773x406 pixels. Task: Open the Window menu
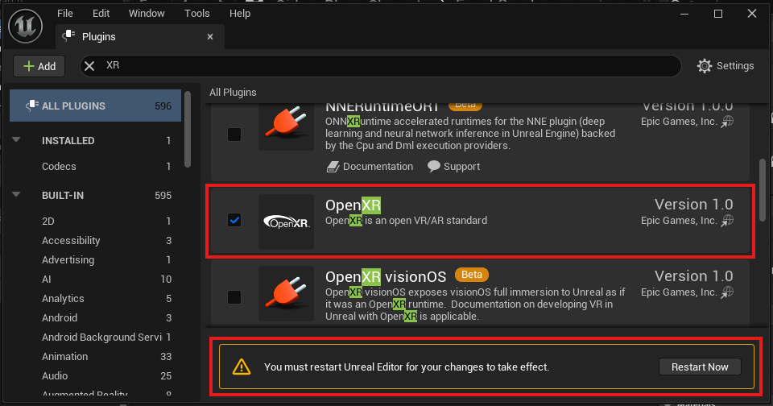(147, 14)
